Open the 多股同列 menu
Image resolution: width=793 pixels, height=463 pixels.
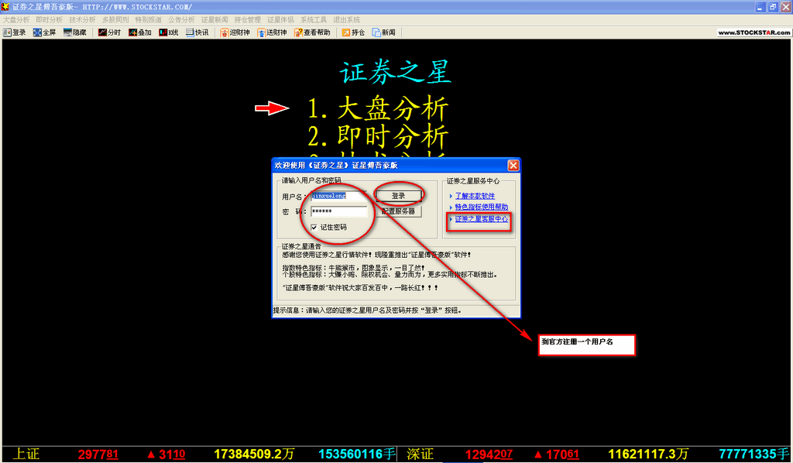tap(115, 19)
